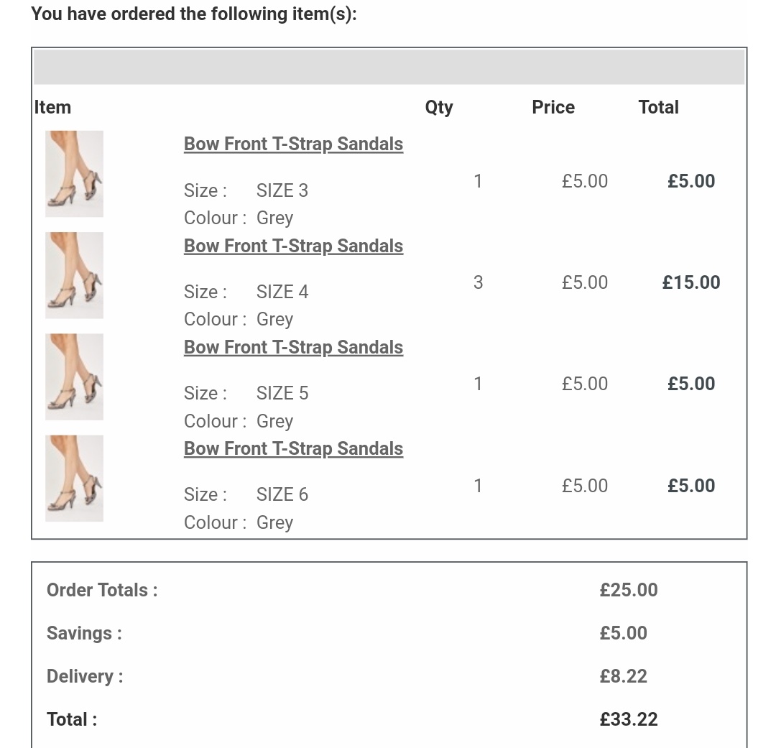Click the Total column header

tap(658, 107)
